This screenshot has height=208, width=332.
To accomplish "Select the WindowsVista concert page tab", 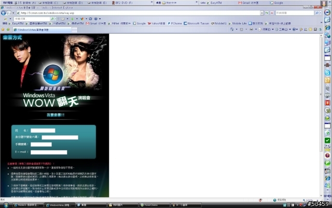I will pos(42,30).
